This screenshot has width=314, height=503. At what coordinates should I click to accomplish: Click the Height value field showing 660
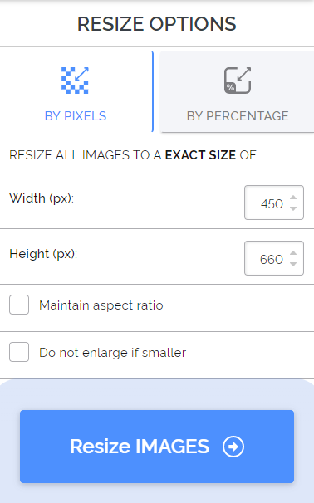[274, 258]
